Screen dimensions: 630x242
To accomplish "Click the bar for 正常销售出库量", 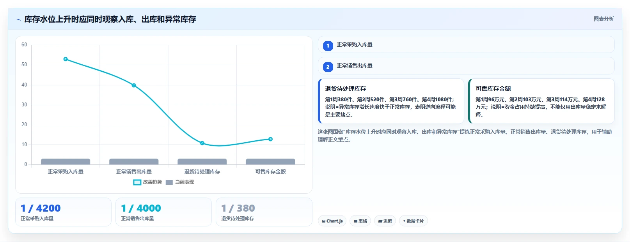I will pos(134,162).
